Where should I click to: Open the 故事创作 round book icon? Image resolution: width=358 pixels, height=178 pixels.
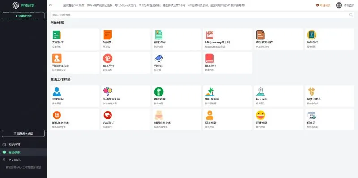(x=311, y=35)
